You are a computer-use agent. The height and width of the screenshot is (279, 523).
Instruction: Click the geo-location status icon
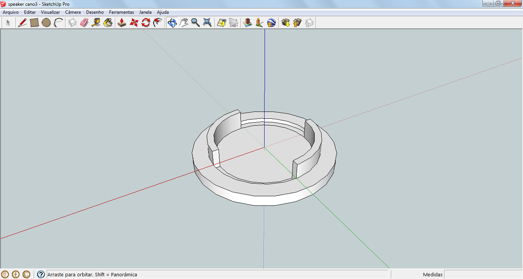click(x=5, y=274)
